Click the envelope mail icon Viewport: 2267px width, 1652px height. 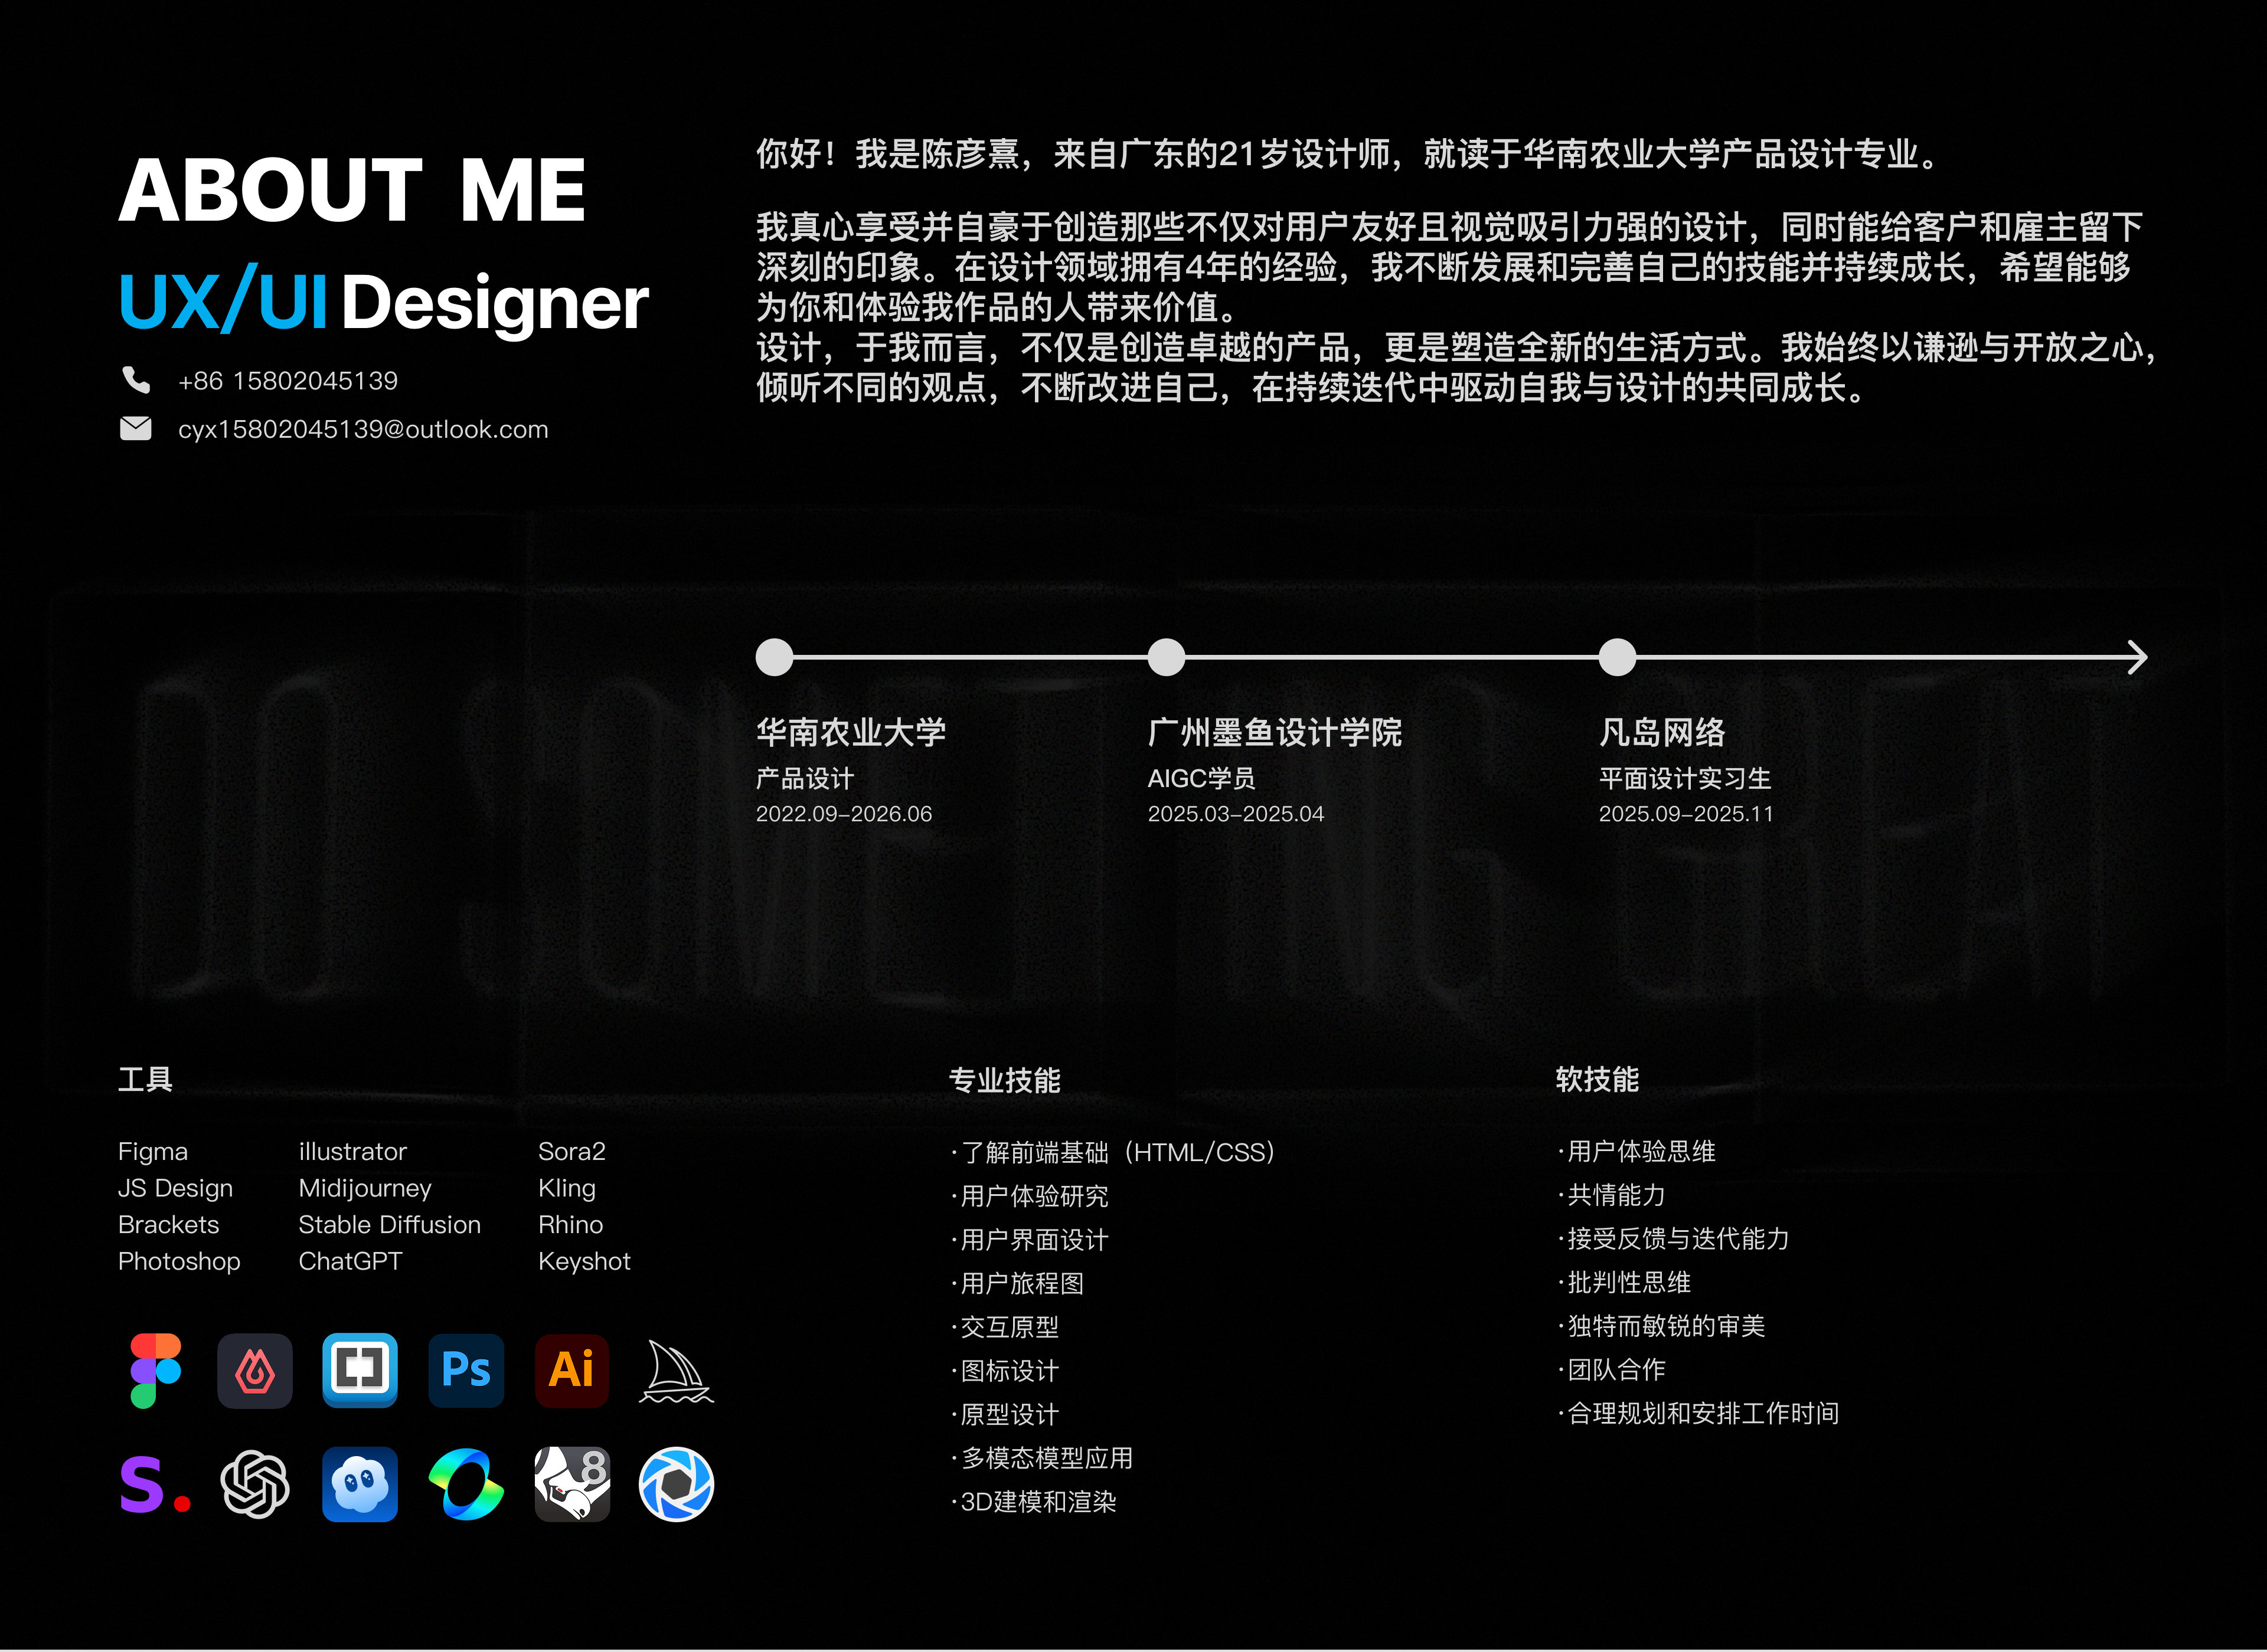coord(136,429)
